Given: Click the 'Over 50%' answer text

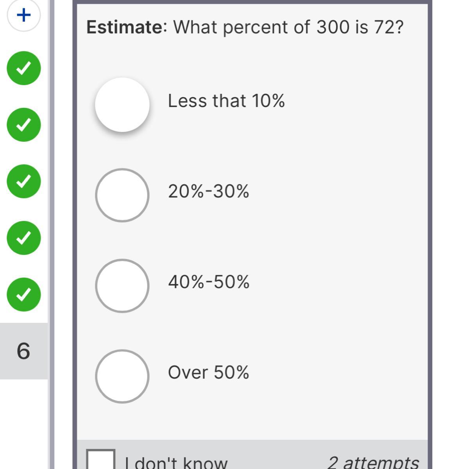Looking at the screenshot, I should [208, 372].
